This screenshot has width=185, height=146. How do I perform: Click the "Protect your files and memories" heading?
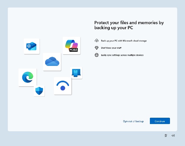[x=129, y=25]
